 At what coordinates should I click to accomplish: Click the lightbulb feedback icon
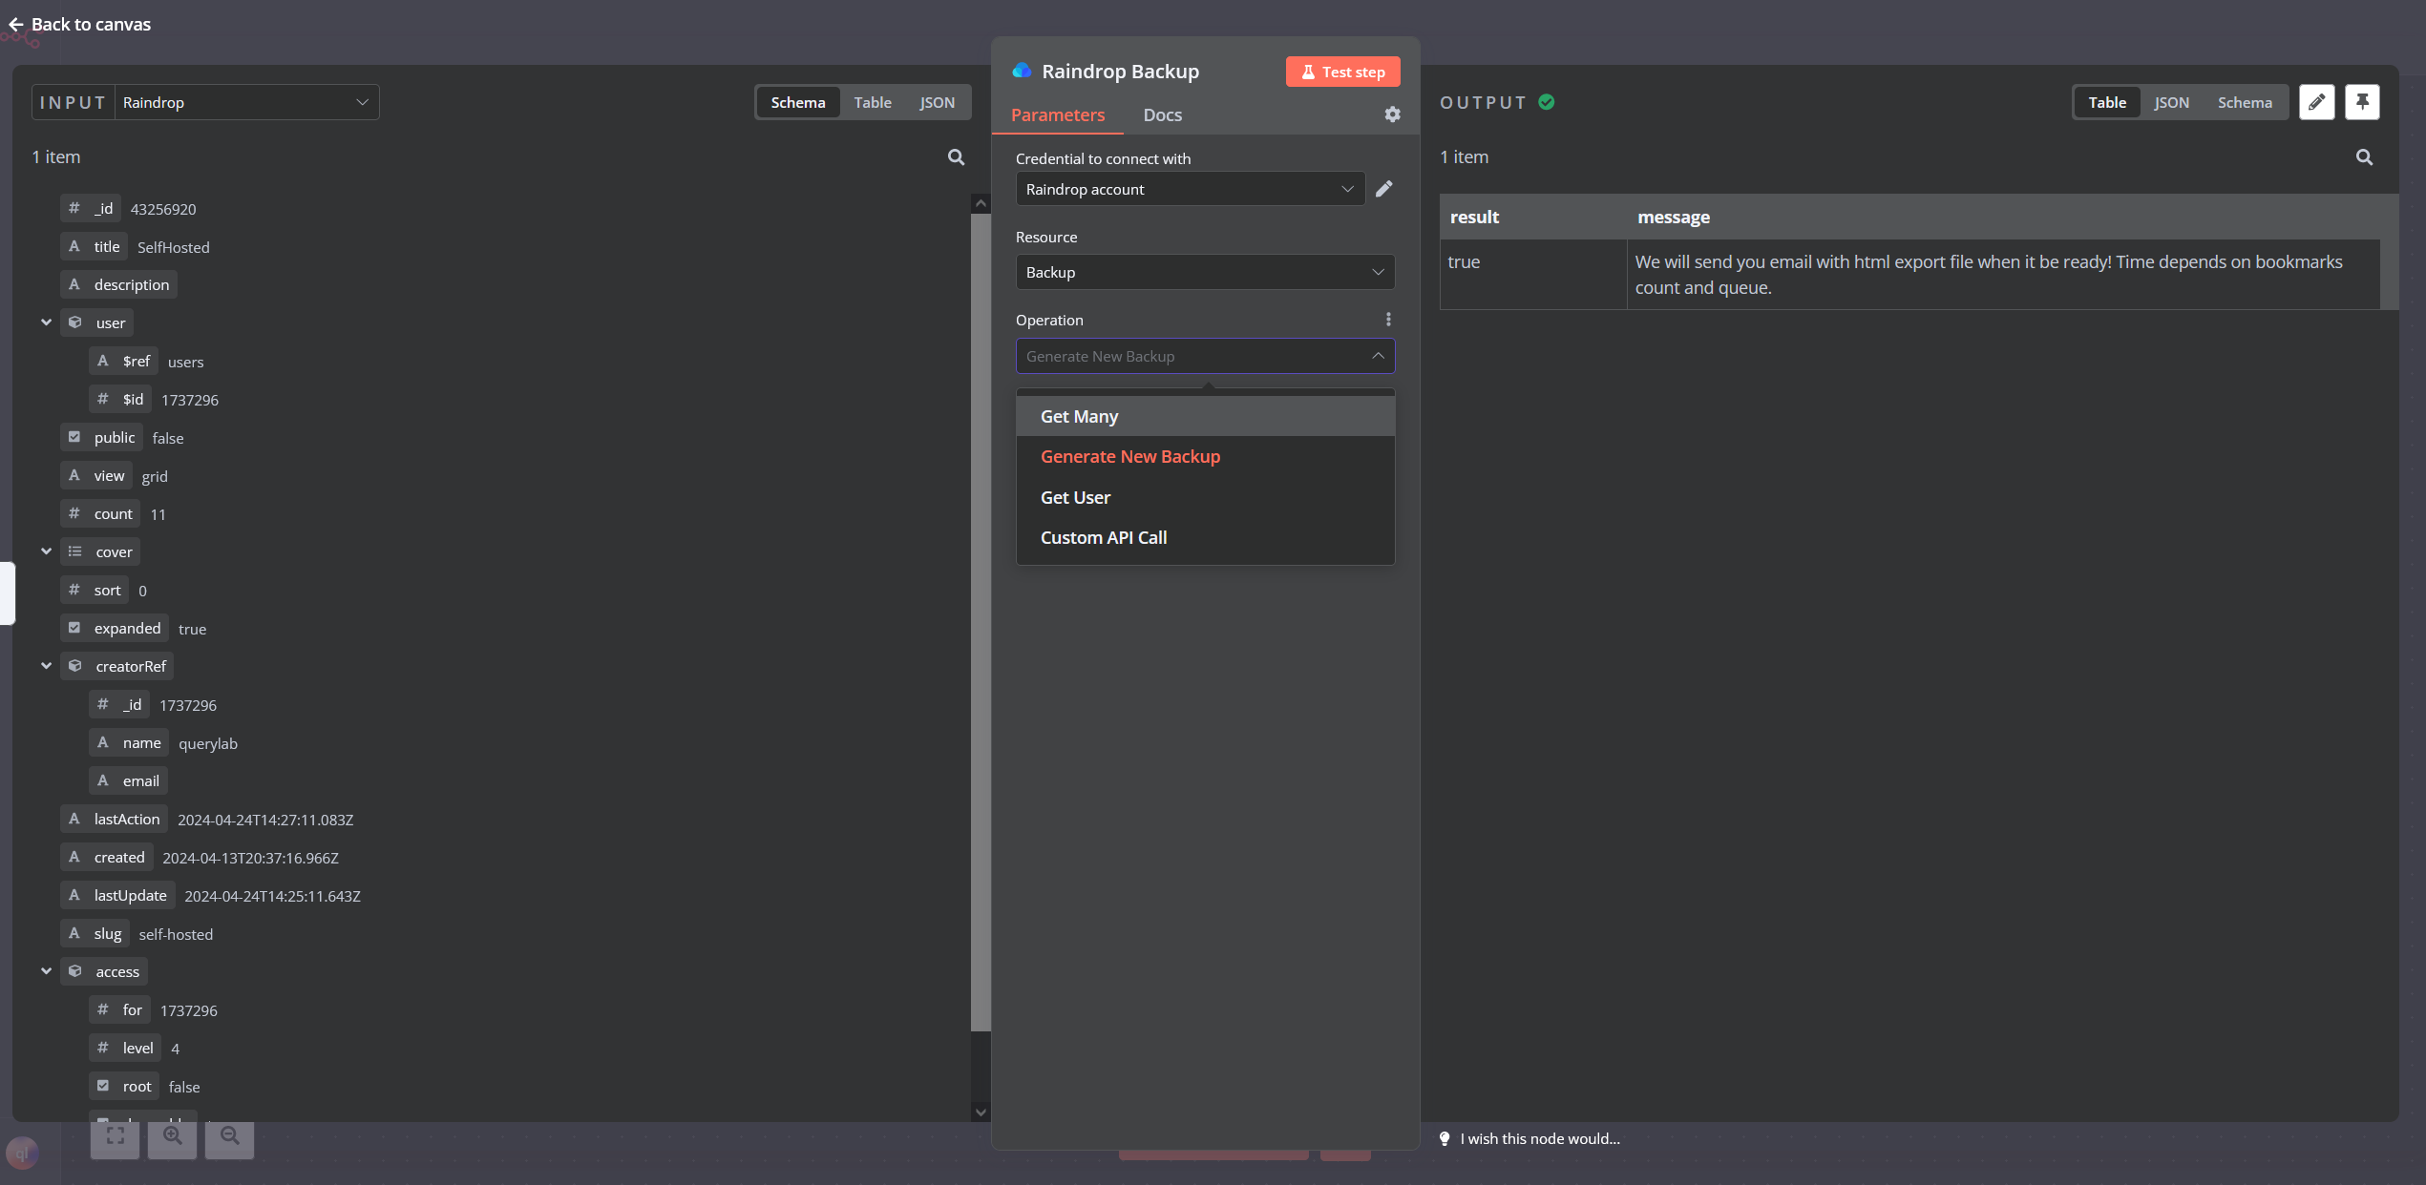(1445, 1138)
